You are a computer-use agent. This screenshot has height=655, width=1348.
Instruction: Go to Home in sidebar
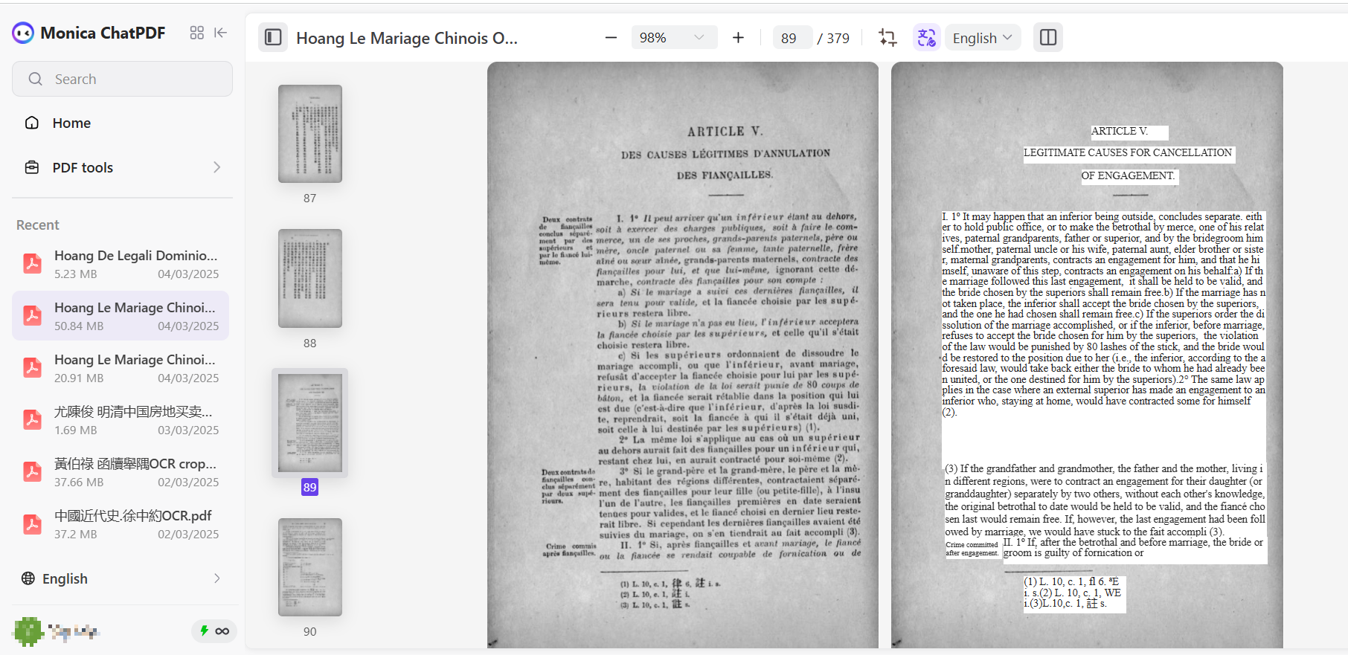[71, 123]
